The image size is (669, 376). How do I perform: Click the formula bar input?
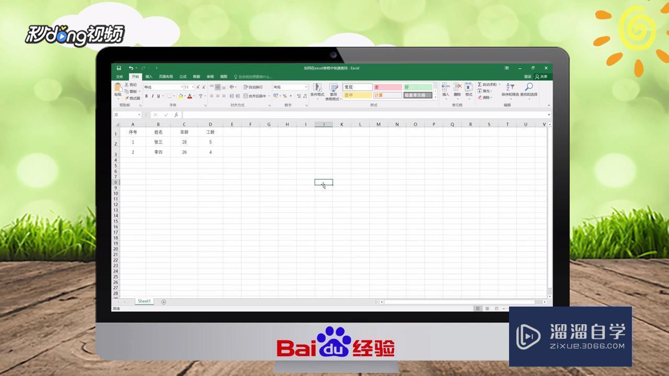click(364, 115)
